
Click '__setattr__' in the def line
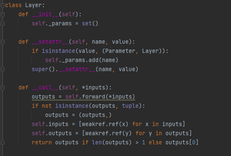coord(50,42)
